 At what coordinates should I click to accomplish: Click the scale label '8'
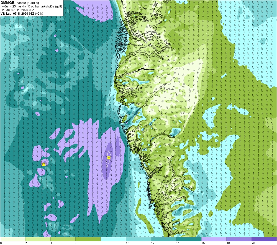[x=102, y=243]
